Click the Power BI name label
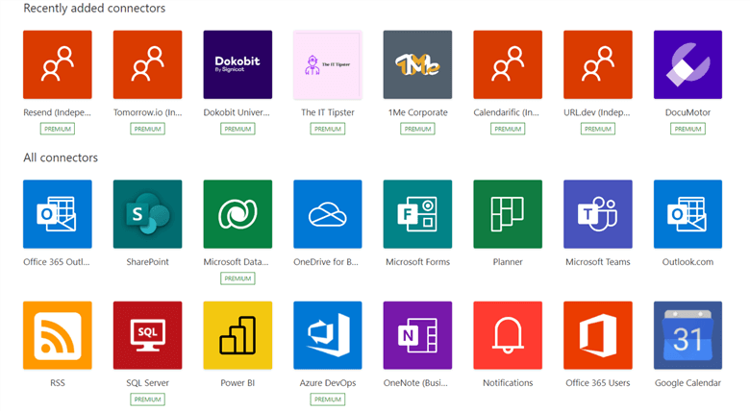This screenshot has height=411, width=750. [237, 383]
